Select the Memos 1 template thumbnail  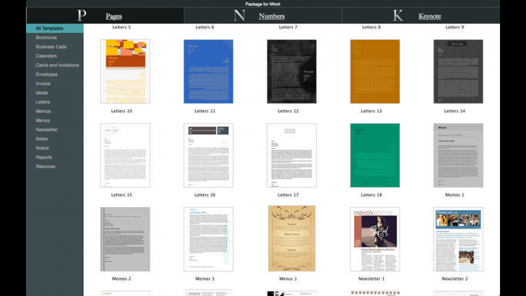(458, 155)
